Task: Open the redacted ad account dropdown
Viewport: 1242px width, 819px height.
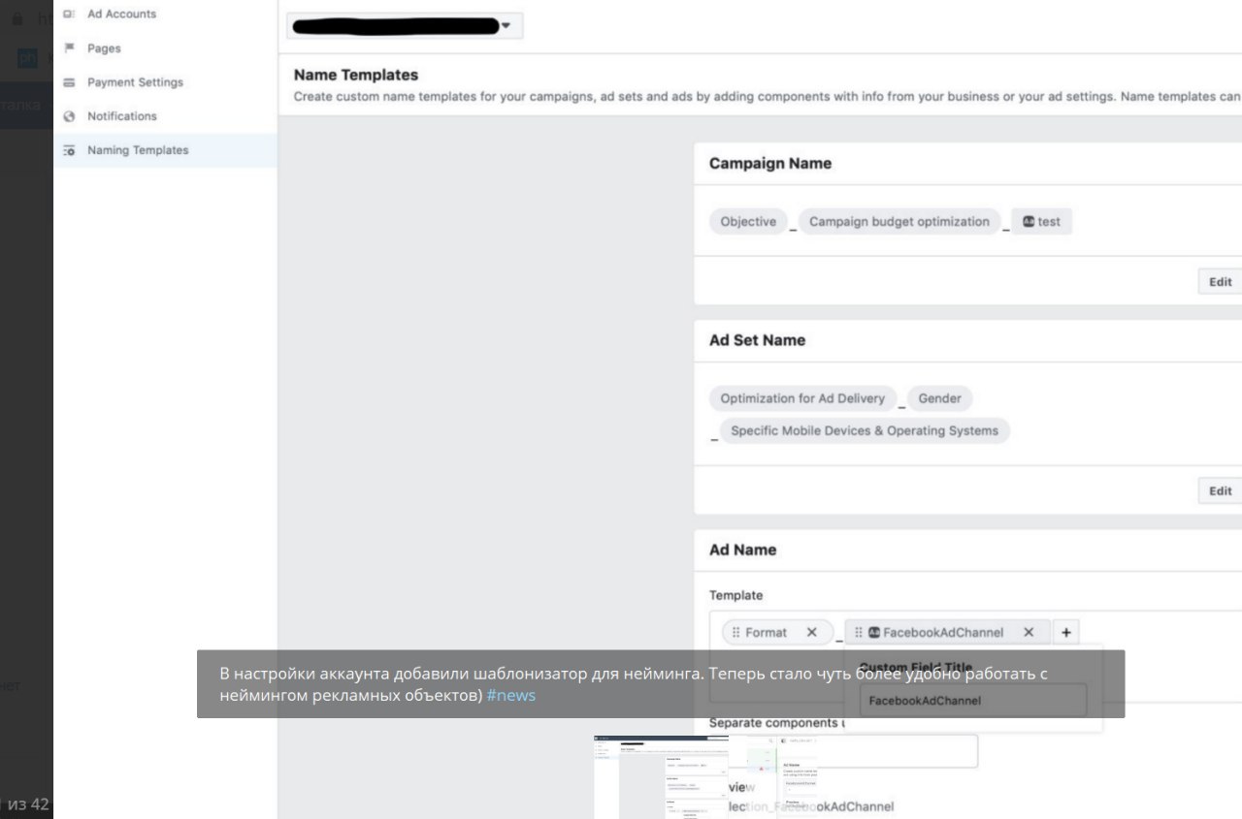Action: click(x=405, y=26)
